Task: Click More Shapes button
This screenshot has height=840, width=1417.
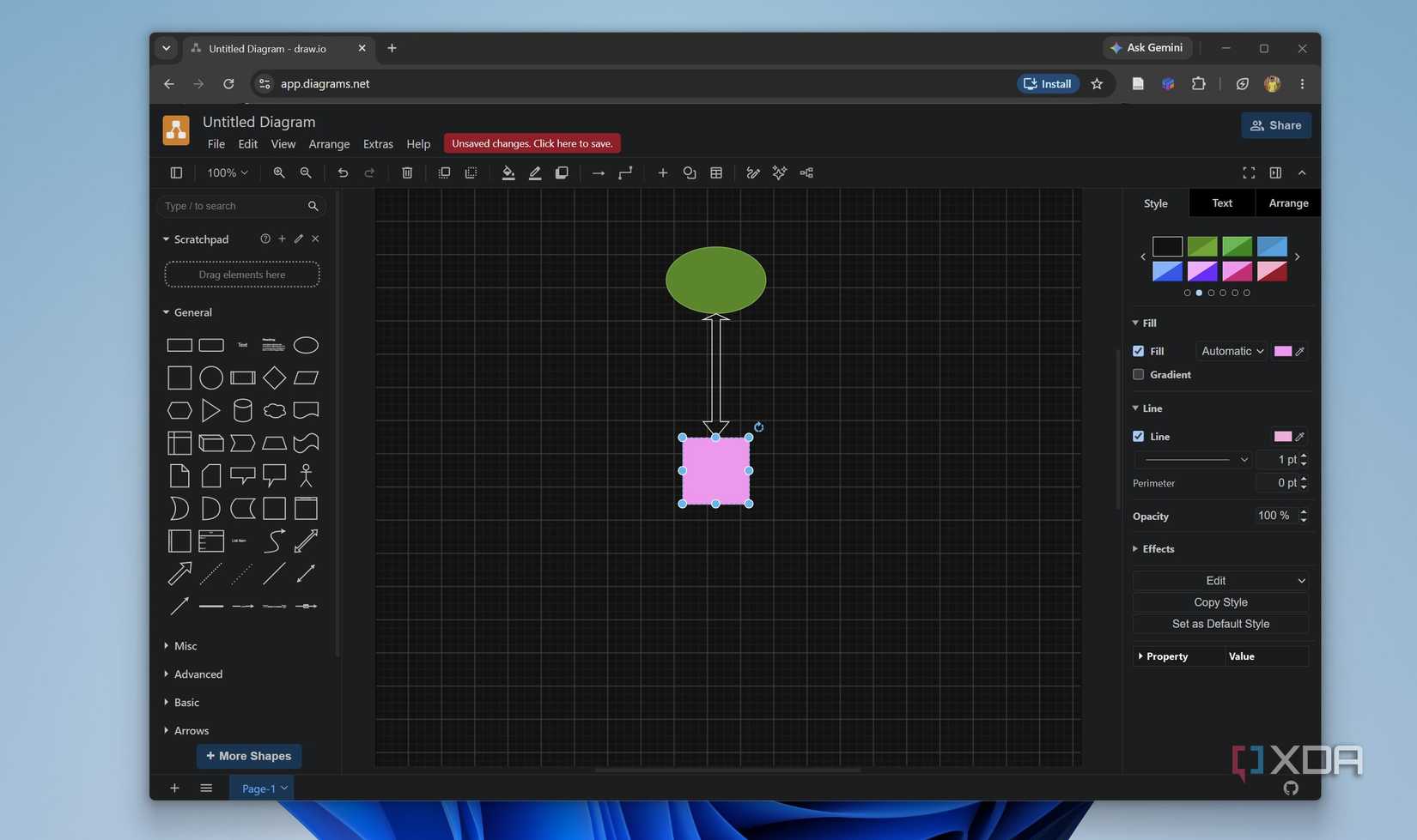Action: (249, 756)
